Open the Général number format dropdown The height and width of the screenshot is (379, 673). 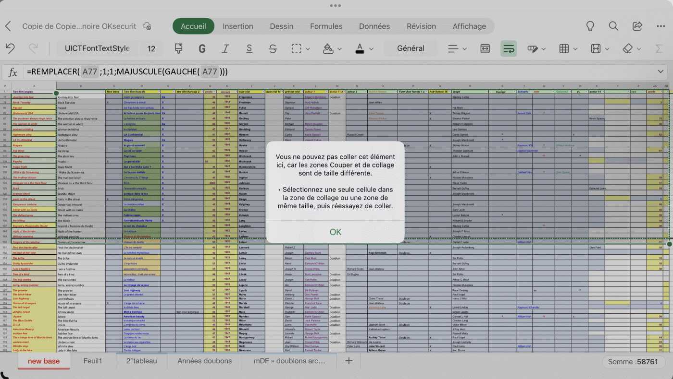[x=411, y=48]
